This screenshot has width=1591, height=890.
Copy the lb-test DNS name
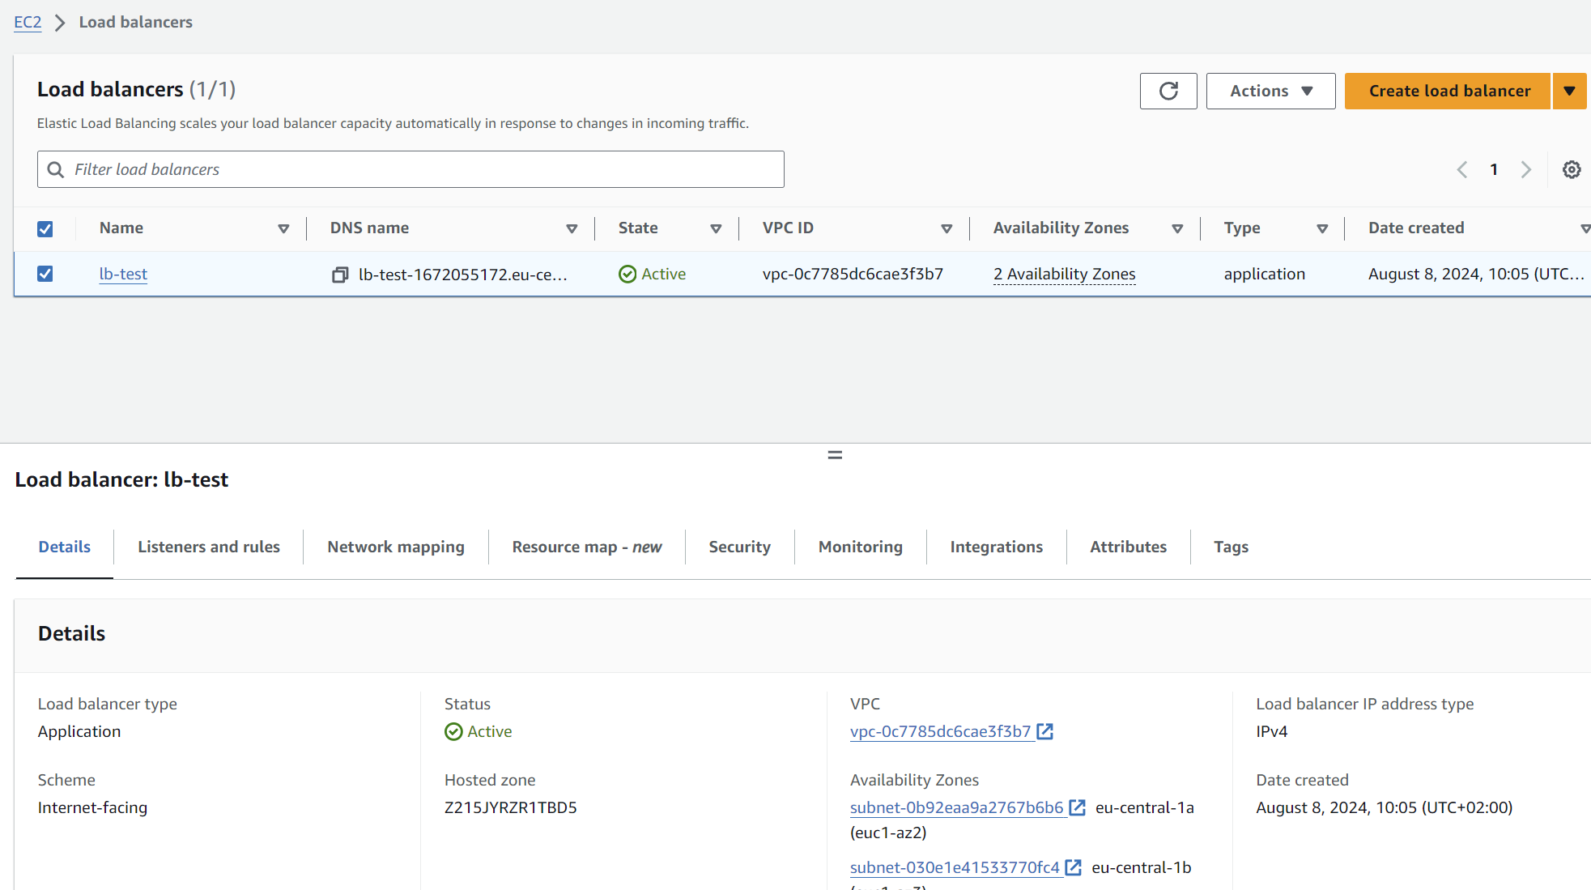(x=340, y=275)
